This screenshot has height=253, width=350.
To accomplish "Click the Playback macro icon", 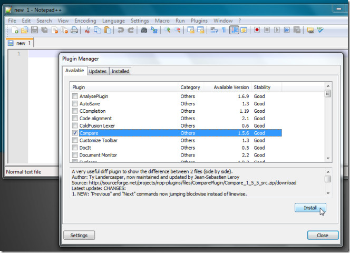I will click(x=277, y=30).
